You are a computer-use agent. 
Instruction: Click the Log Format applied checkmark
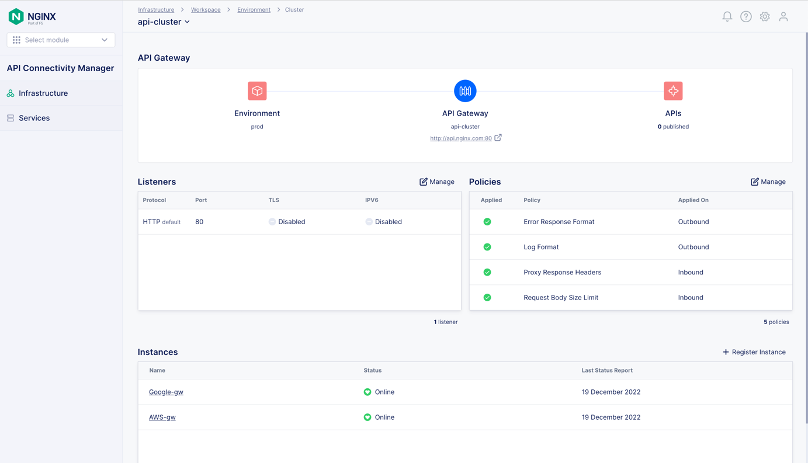pos(487,247)
